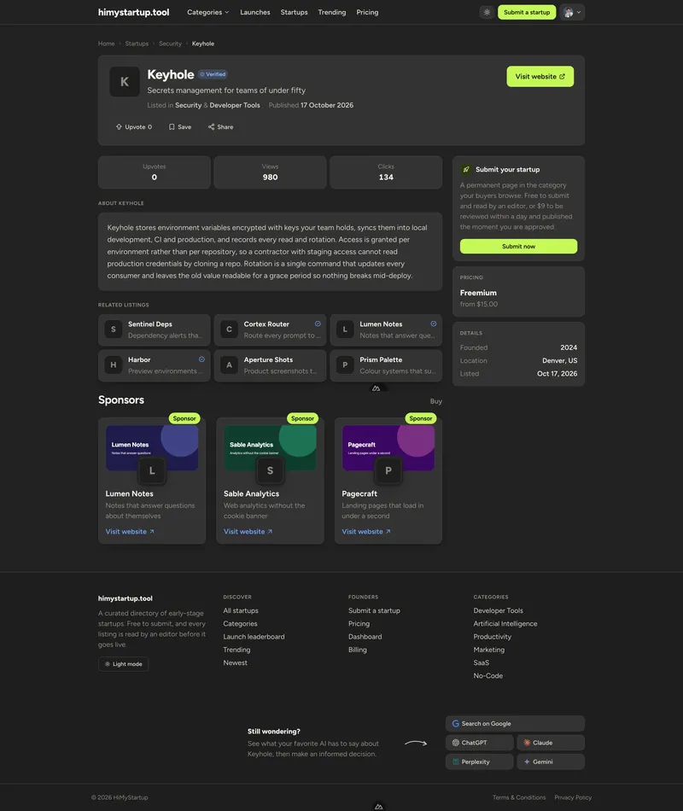This screenshot has width=683, height=811.
Task: Click the Submit now button
Action: coord(518,247)
